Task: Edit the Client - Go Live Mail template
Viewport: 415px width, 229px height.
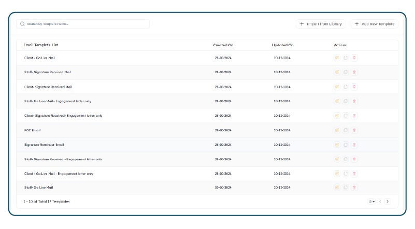Action: pos(337,58)
